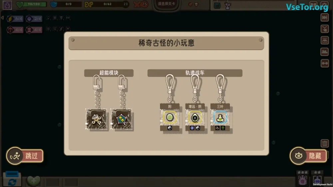Pick the 增远·阴 eye chariot card
Viewport: 333px width, 187px height.
(x=195, y=117)
